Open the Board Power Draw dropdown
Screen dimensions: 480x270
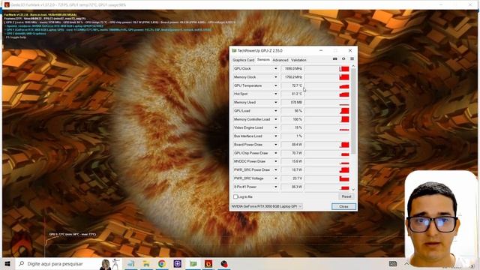click(x=275, y=145)
